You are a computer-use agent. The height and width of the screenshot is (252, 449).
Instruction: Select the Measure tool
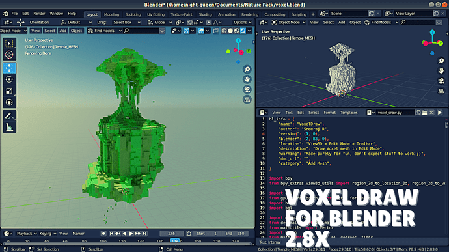pyautogui.click(x=9, y=127)
